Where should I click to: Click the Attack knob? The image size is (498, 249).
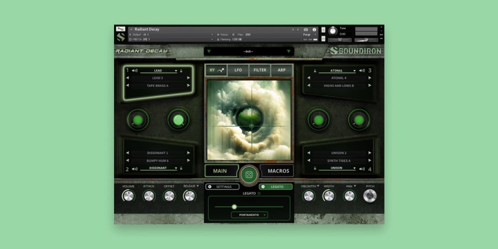149,196
